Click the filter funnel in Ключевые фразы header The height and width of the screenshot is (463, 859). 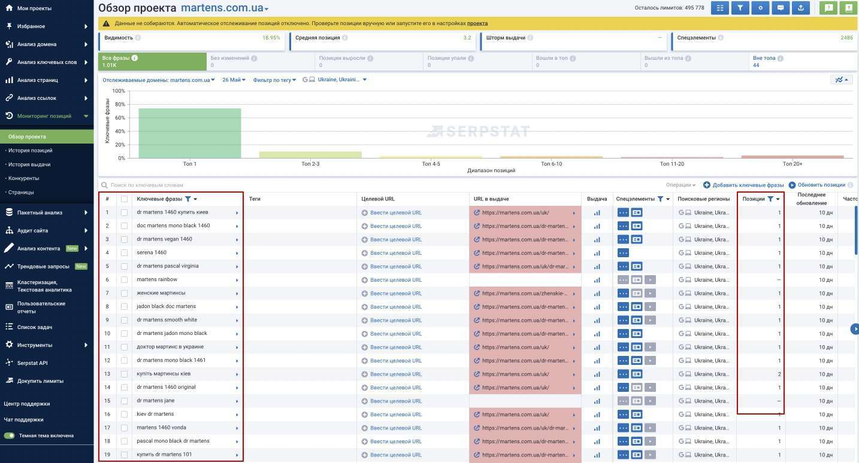click(188, 199)
